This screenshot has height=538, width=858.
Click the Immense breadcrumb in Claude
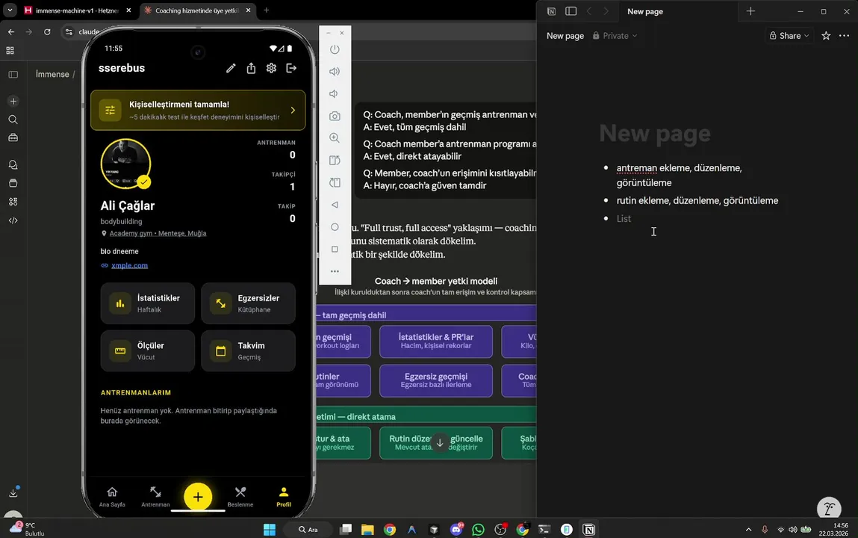pyautogui.click(x=52, y=75)
